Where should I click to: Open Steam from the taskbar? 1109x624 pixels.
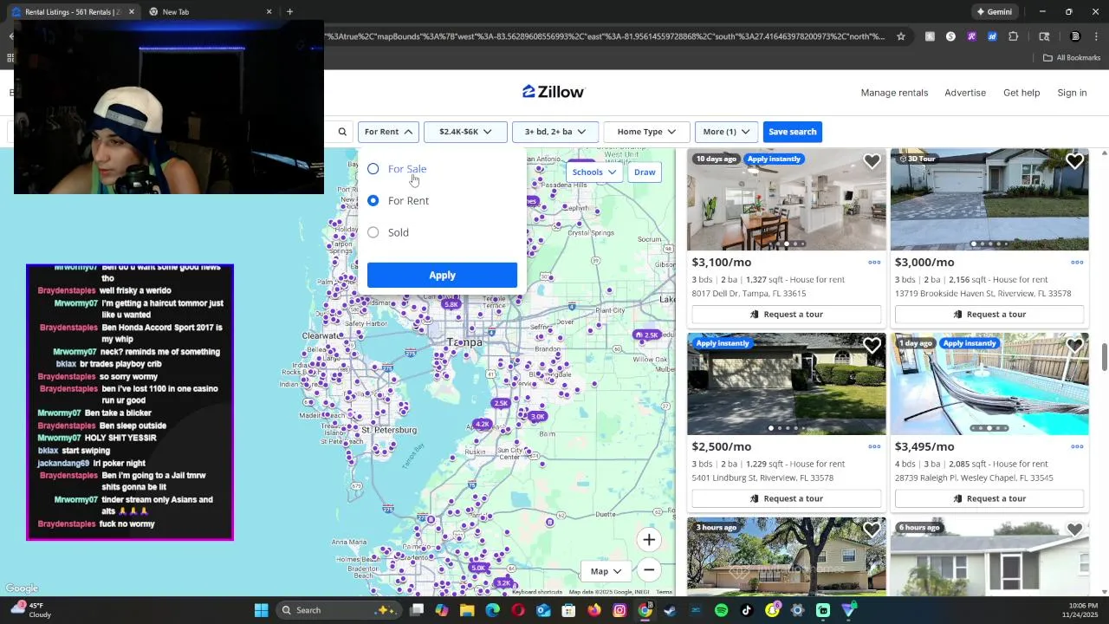coord(670,610)
